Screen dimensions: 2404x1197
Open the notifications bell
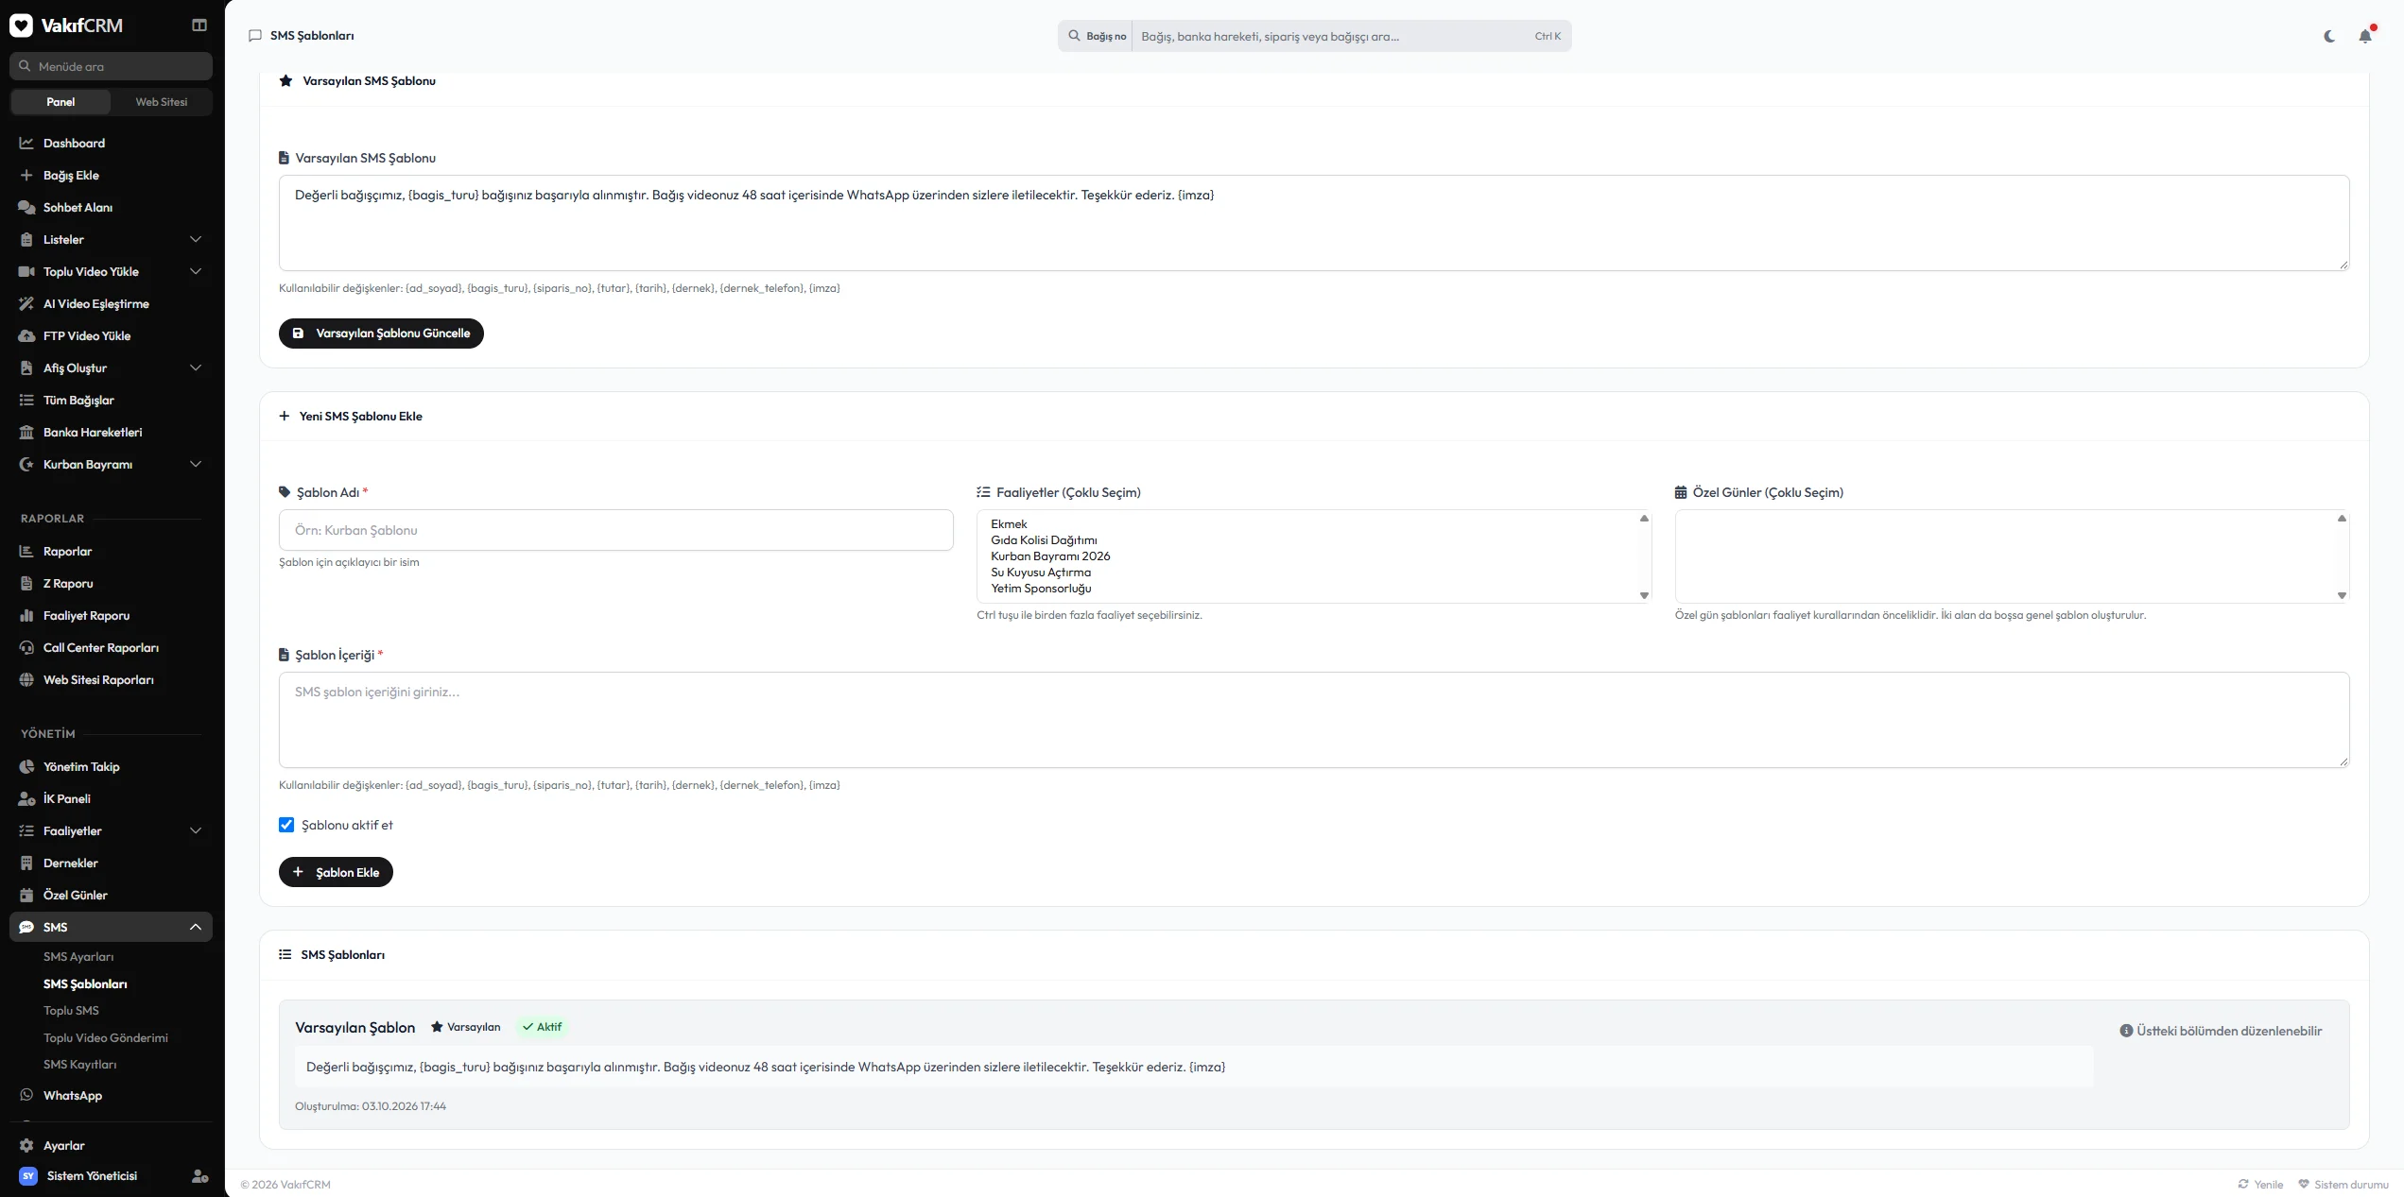(x=2365, y=36)
